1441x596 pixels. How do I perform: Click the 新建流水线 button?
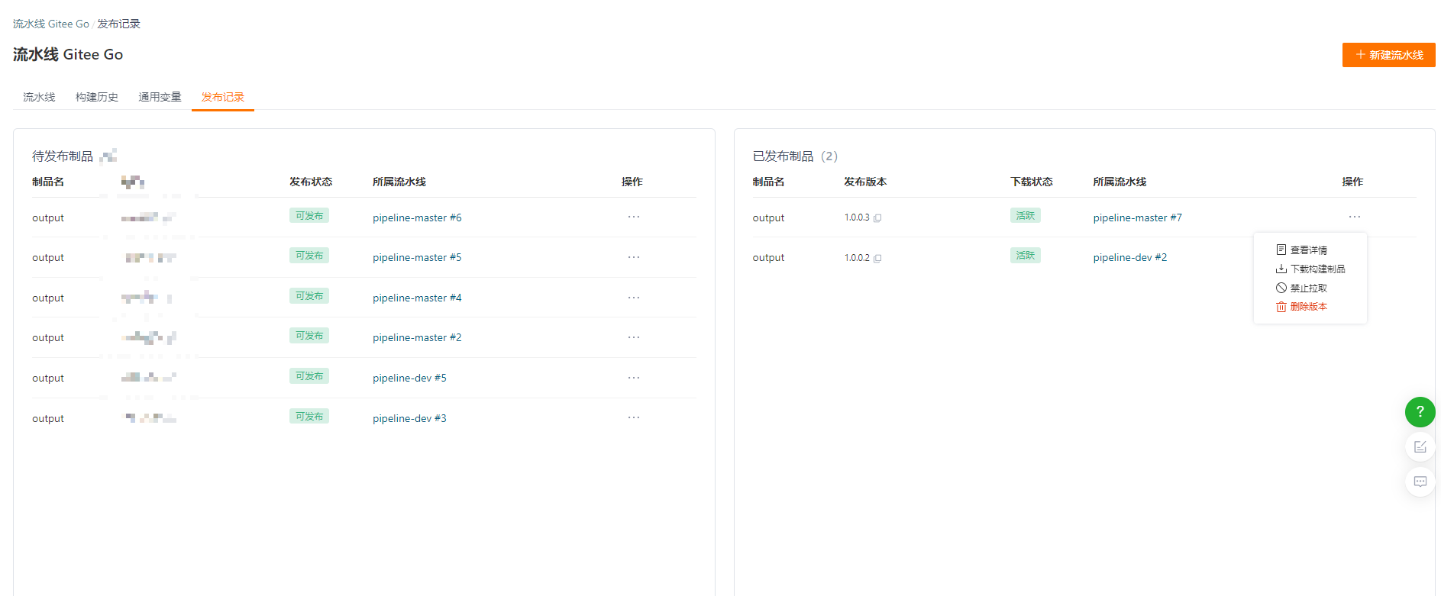click(x=1388, y=55)
